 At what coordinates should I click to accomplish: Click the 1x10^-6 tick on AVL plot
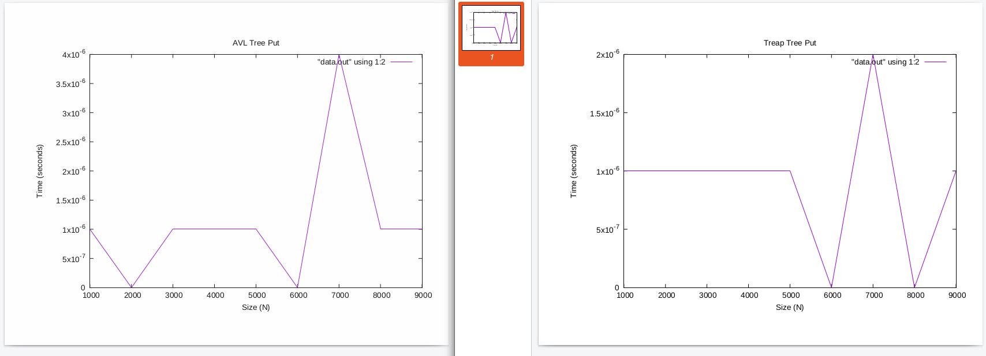(x=74, y=229)
